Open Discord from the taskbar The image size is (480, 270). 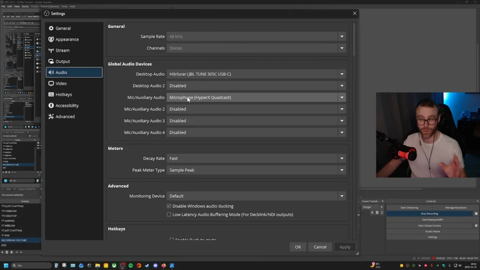156,265
